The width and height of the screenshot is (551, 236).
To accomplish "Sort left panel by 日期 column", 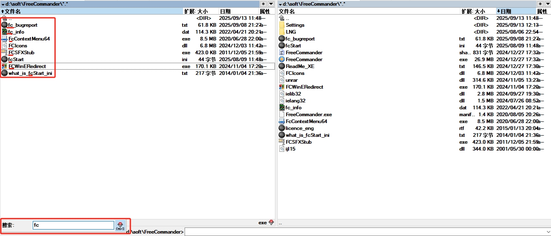I will [x=238, y=11].
